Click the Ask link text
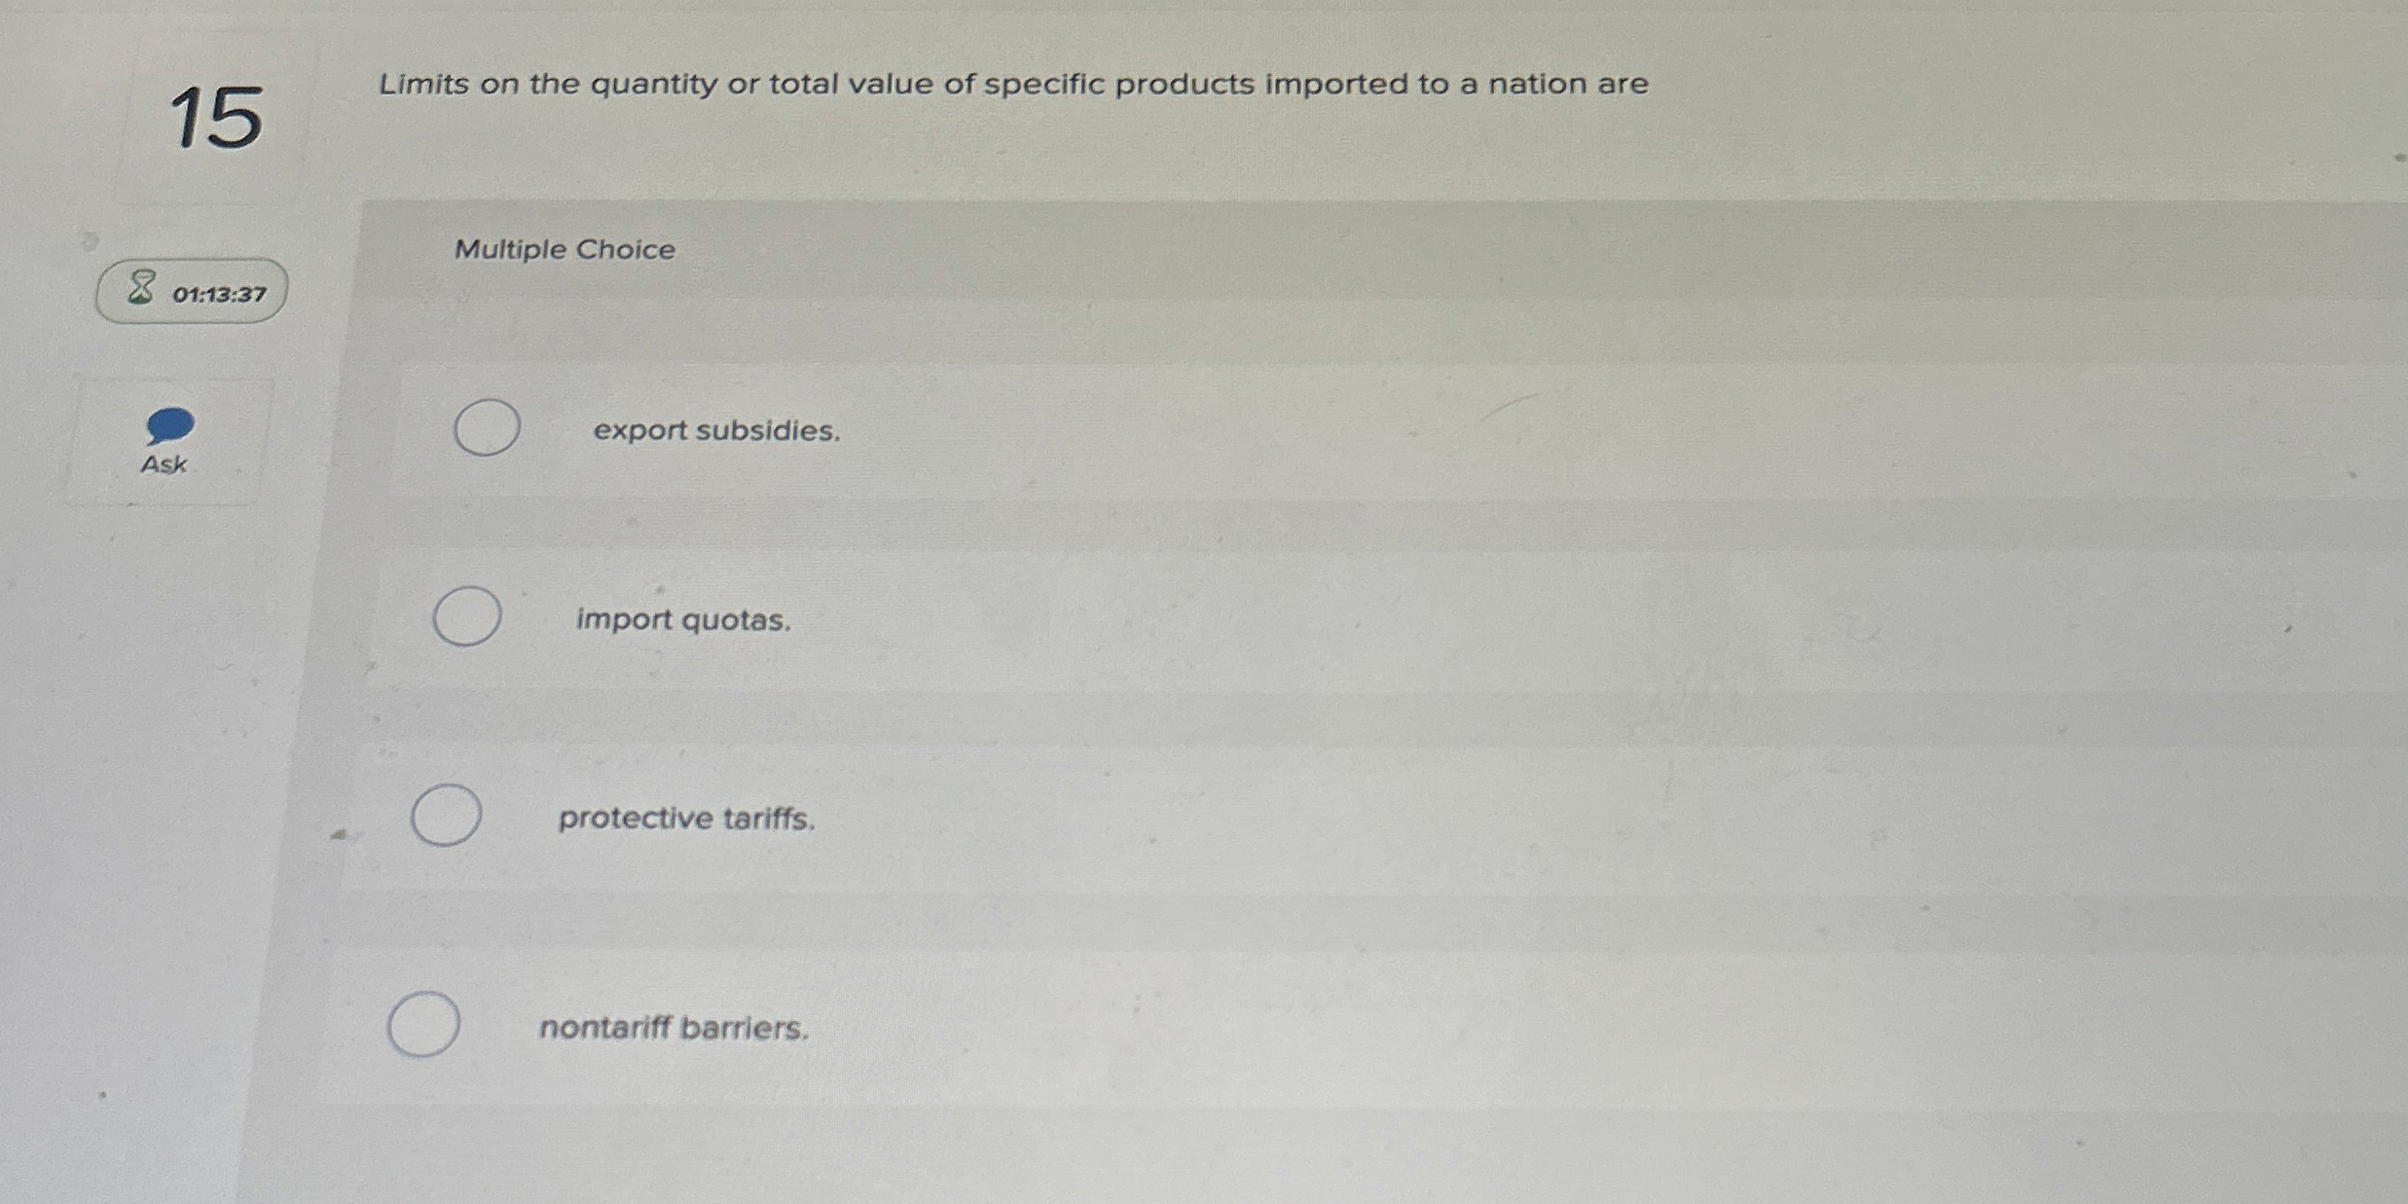This screenshot has height=1204, width=2408. tap(165, 465)
